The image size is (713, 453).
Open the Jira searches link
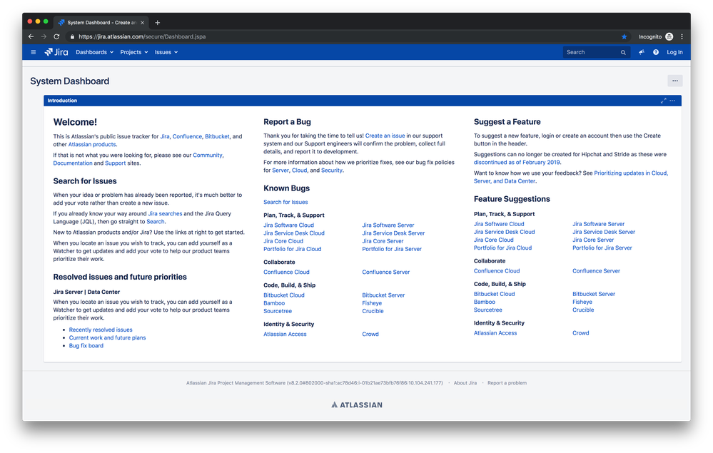click(x=165, y=213)
